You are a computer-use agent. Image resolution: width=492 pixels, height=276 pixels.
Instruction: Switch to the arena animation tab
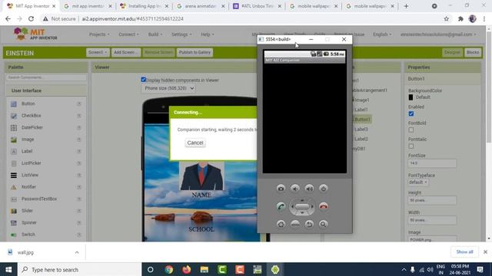(x=201, y=6)
